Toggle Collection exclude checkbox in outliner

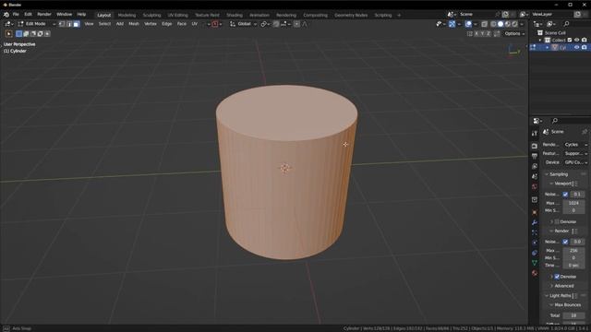pos(570,41)
